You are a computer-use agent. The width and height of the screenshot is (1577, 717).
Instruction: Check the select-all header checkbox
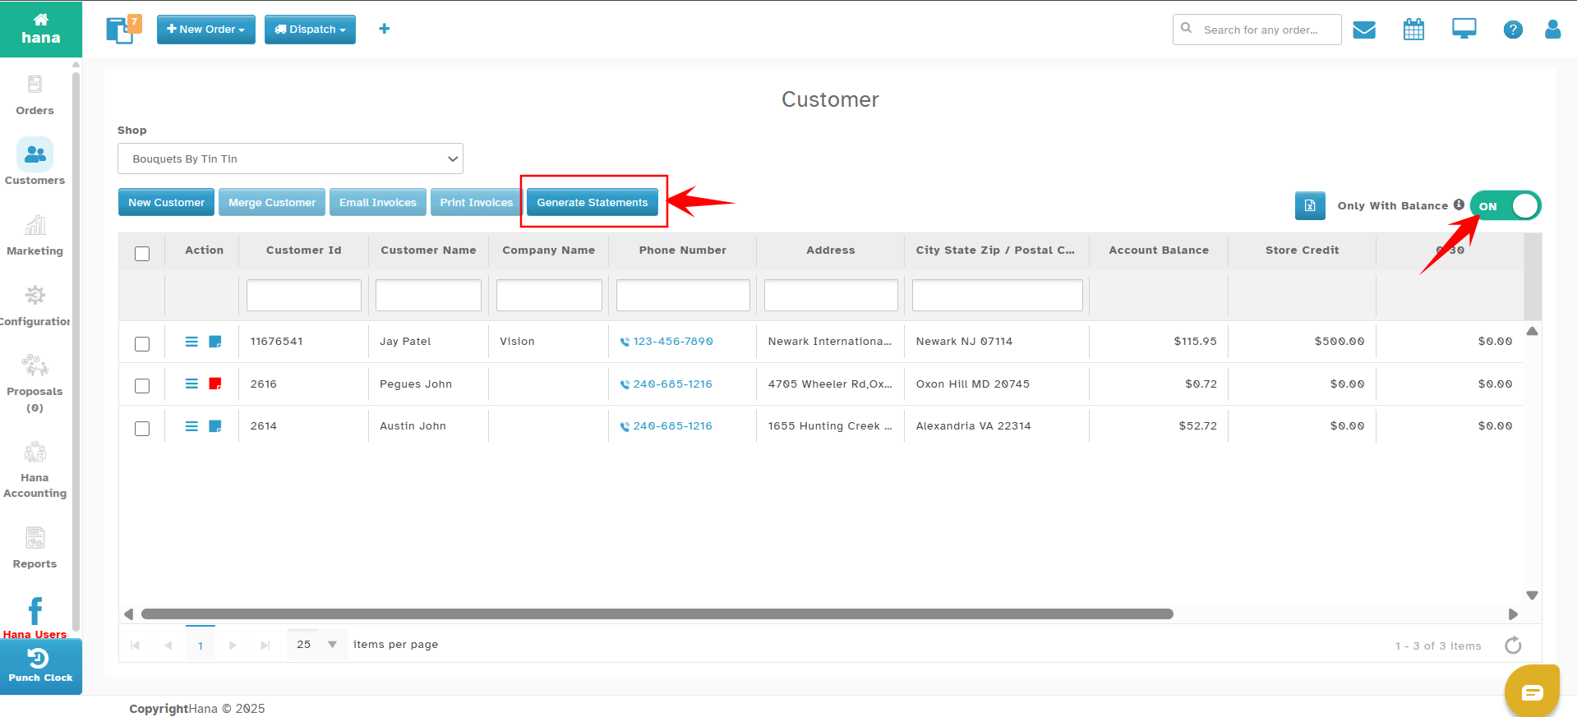[142, 254]
